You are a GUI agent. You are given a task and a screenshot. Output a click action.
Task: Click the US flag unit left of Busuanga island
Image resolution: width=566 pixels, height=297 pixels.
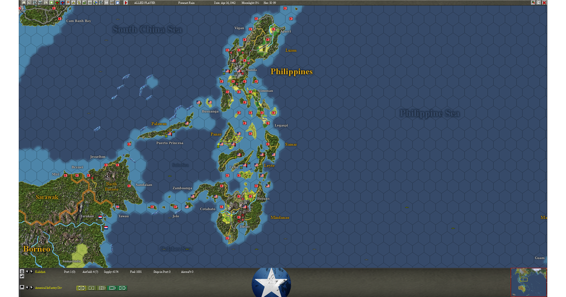pos(199,103)
